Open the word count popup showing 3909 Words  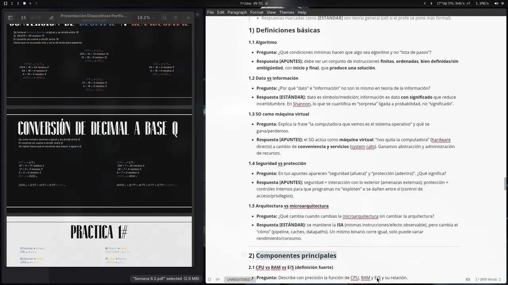pyautogui.click(x=488, y=279)
